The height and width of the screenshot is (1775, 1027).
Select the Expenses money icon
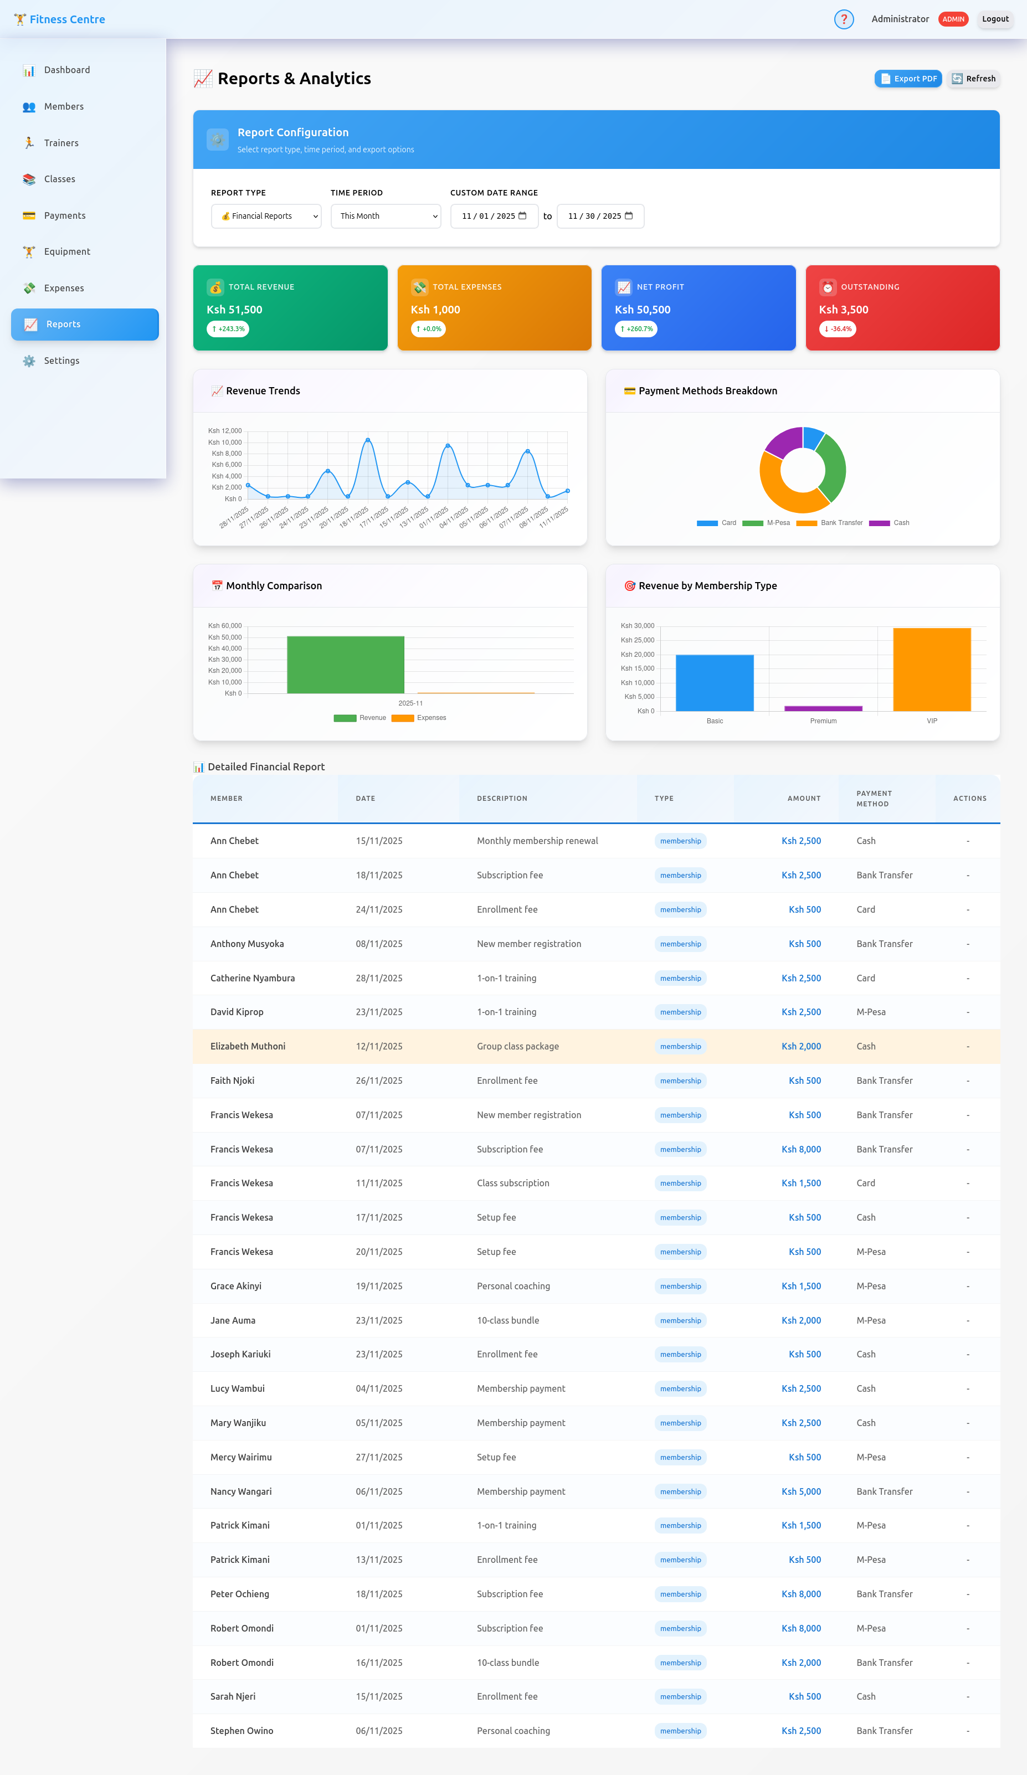coord(29,287)
